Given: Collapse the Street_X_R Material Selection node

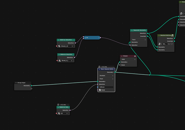Looking at the screenshot, I should click(x=58, y=40).
